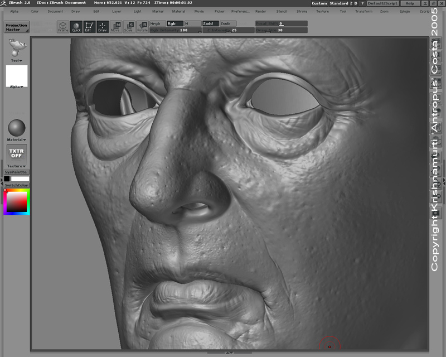
Task: Open the current Tool thumbnail
Action: [x=17, y=47]
